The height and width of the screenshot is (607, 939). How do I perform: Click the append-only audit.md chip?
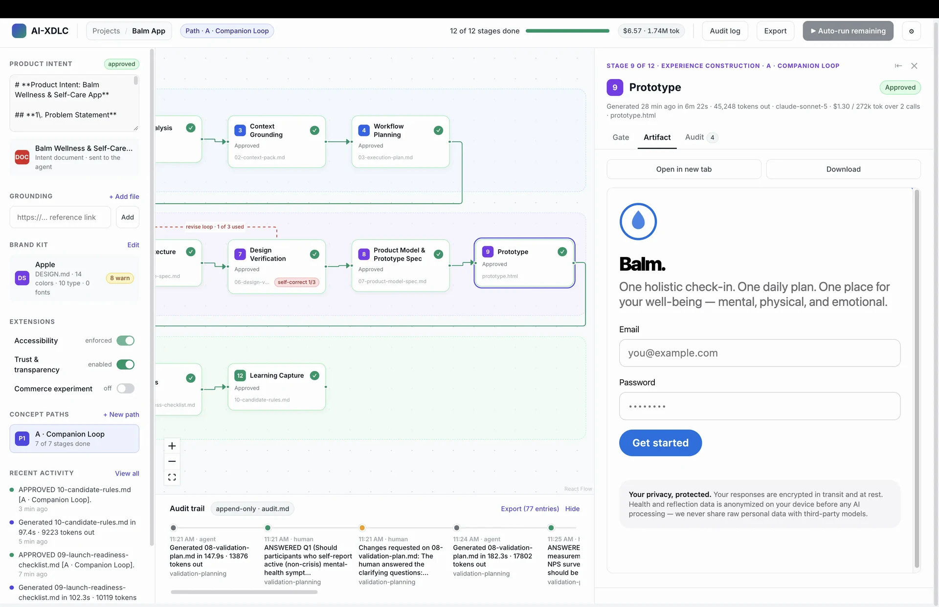[252, 509]
